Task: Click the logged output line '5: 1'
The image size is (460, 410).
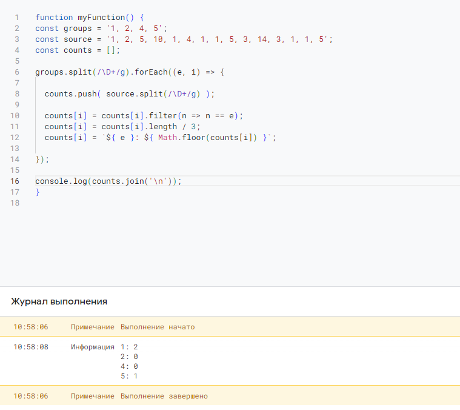Action: click(x=129, y=376)
